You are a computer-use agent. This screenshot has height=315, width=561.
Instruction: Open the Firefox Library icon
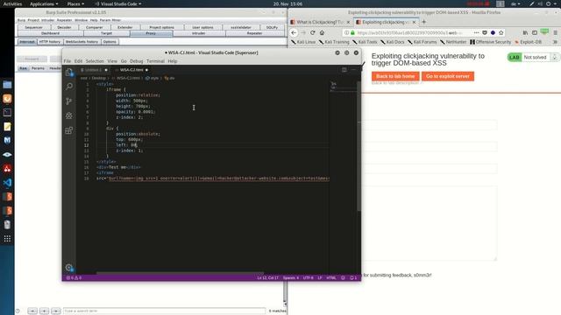coord(525,32)
